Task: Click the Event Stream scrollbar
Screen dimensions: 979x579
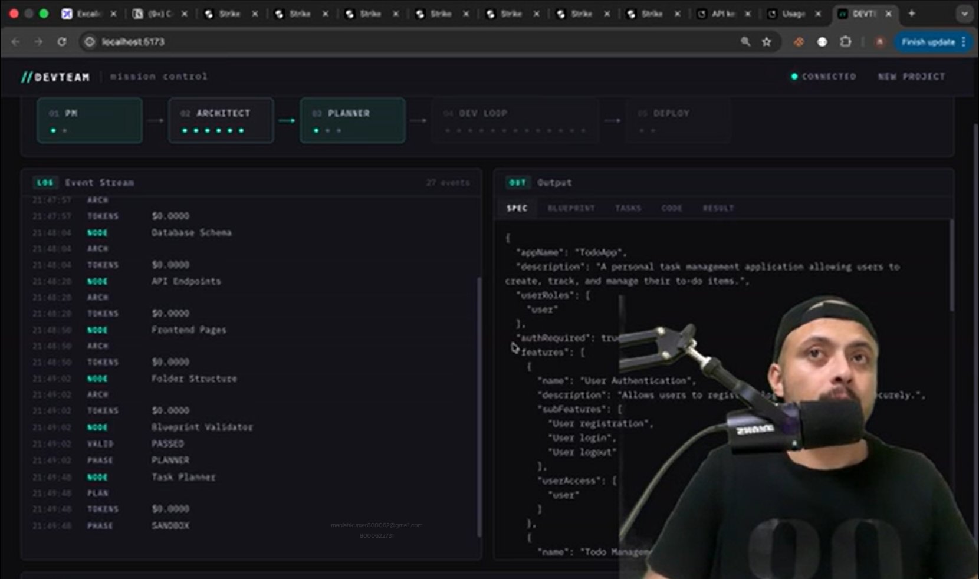Action: pos(478,407)
